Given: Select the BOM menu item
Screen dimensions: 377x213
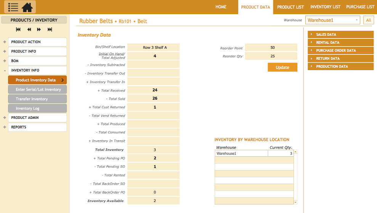Looking at the screenshot, I should [x=37, y=61].
